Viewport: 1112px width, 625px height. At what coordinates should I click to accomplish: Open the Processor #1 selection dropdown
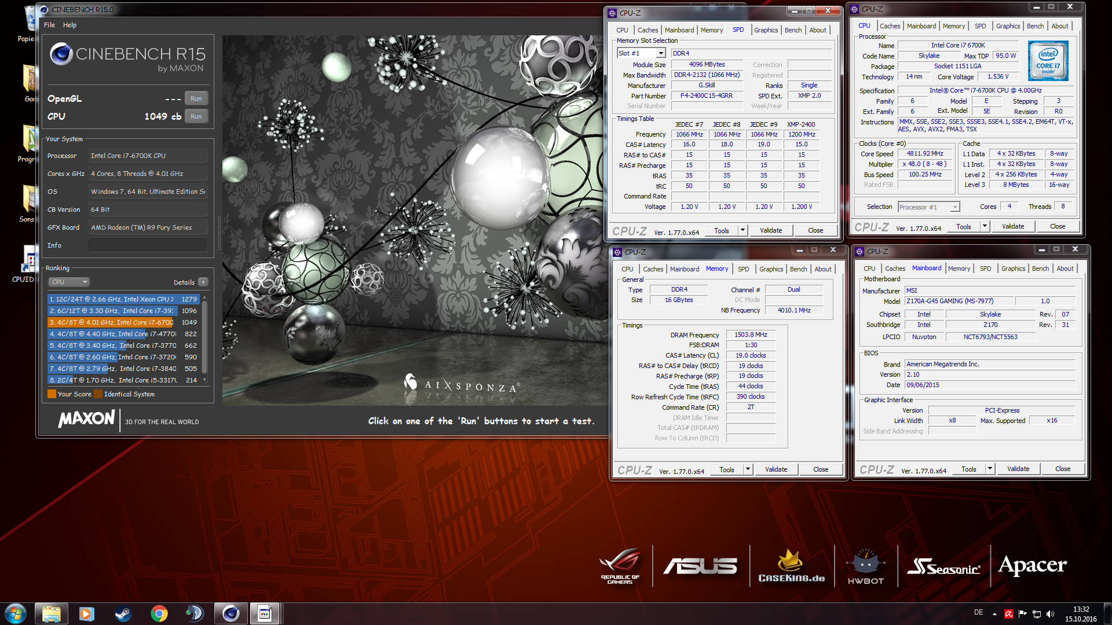pyautogui.click(x=929, y=207)
